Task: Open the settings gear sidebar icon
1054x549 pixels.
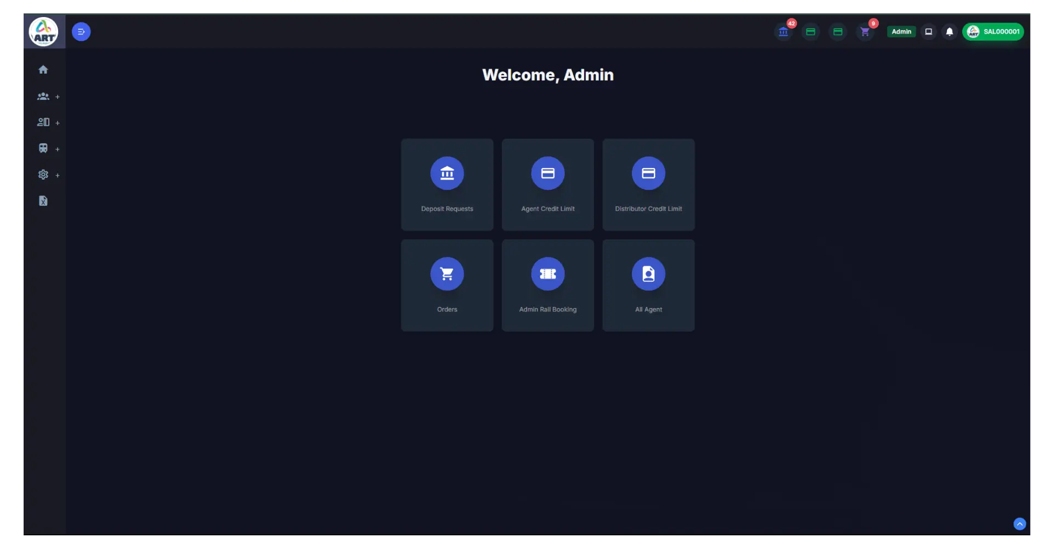Action: coord(43,175)
